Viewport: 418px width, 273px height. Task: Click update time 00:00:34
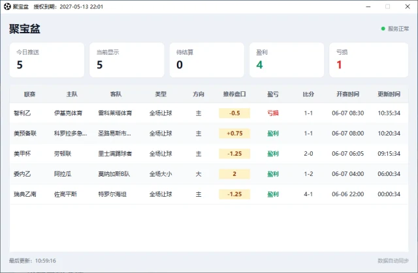tap(389, 194)
